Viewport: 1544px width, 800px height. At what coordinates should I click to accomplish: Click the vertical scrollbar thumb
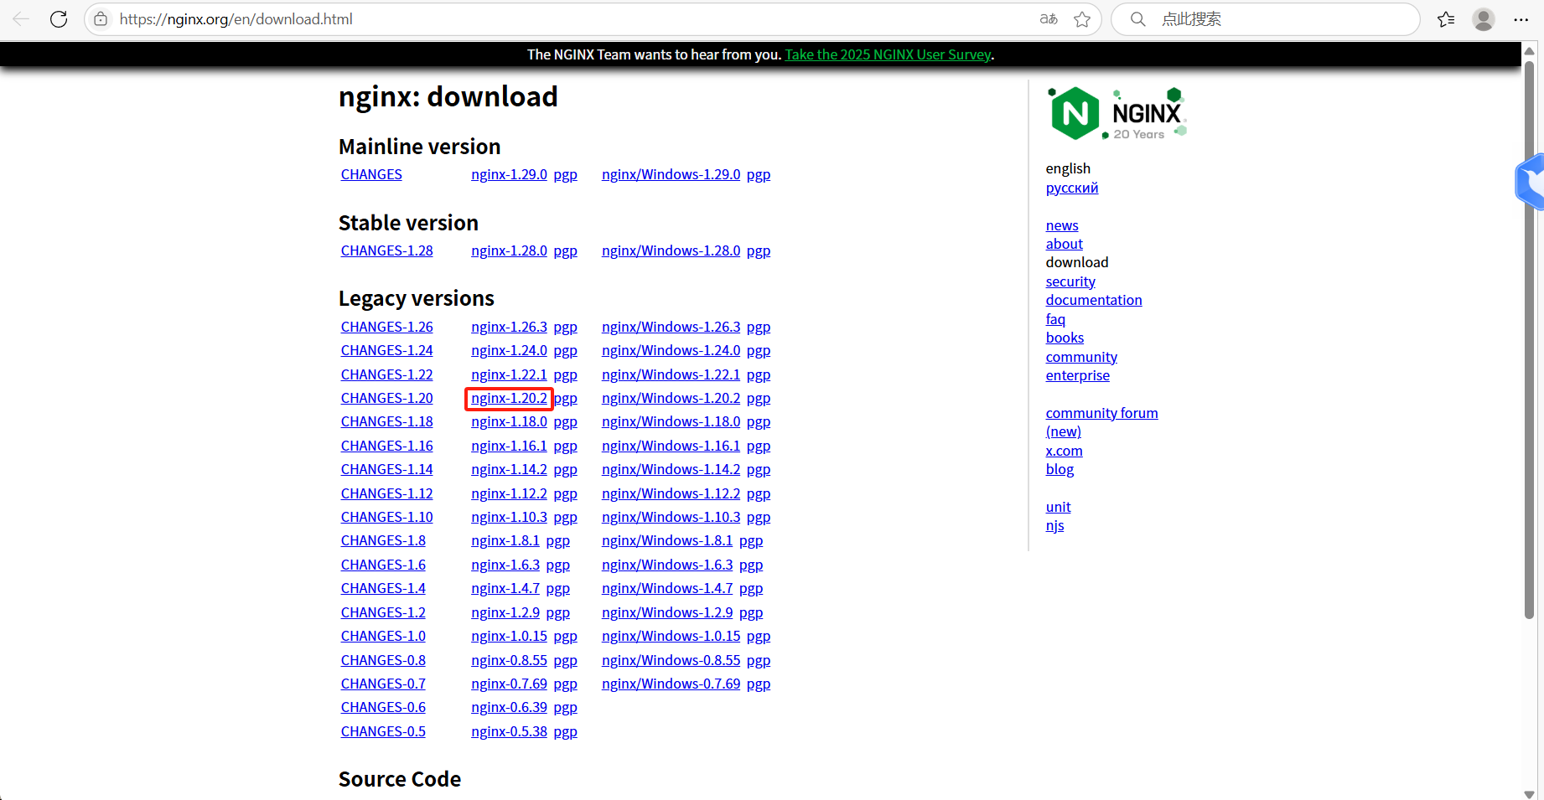pyautogui.click(x=1530, y=339)
